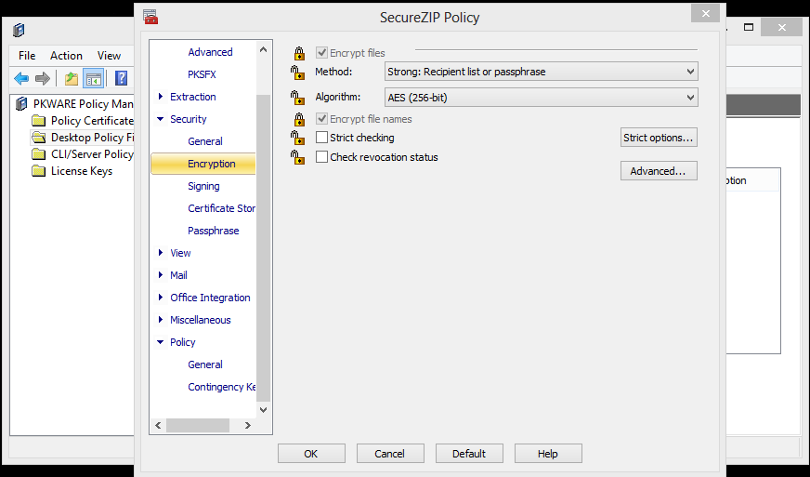This screenshot has height=477, width=810.
Task: Click the blue Help question mark icon
Action: pyautogui.click(x=121, y=78)
